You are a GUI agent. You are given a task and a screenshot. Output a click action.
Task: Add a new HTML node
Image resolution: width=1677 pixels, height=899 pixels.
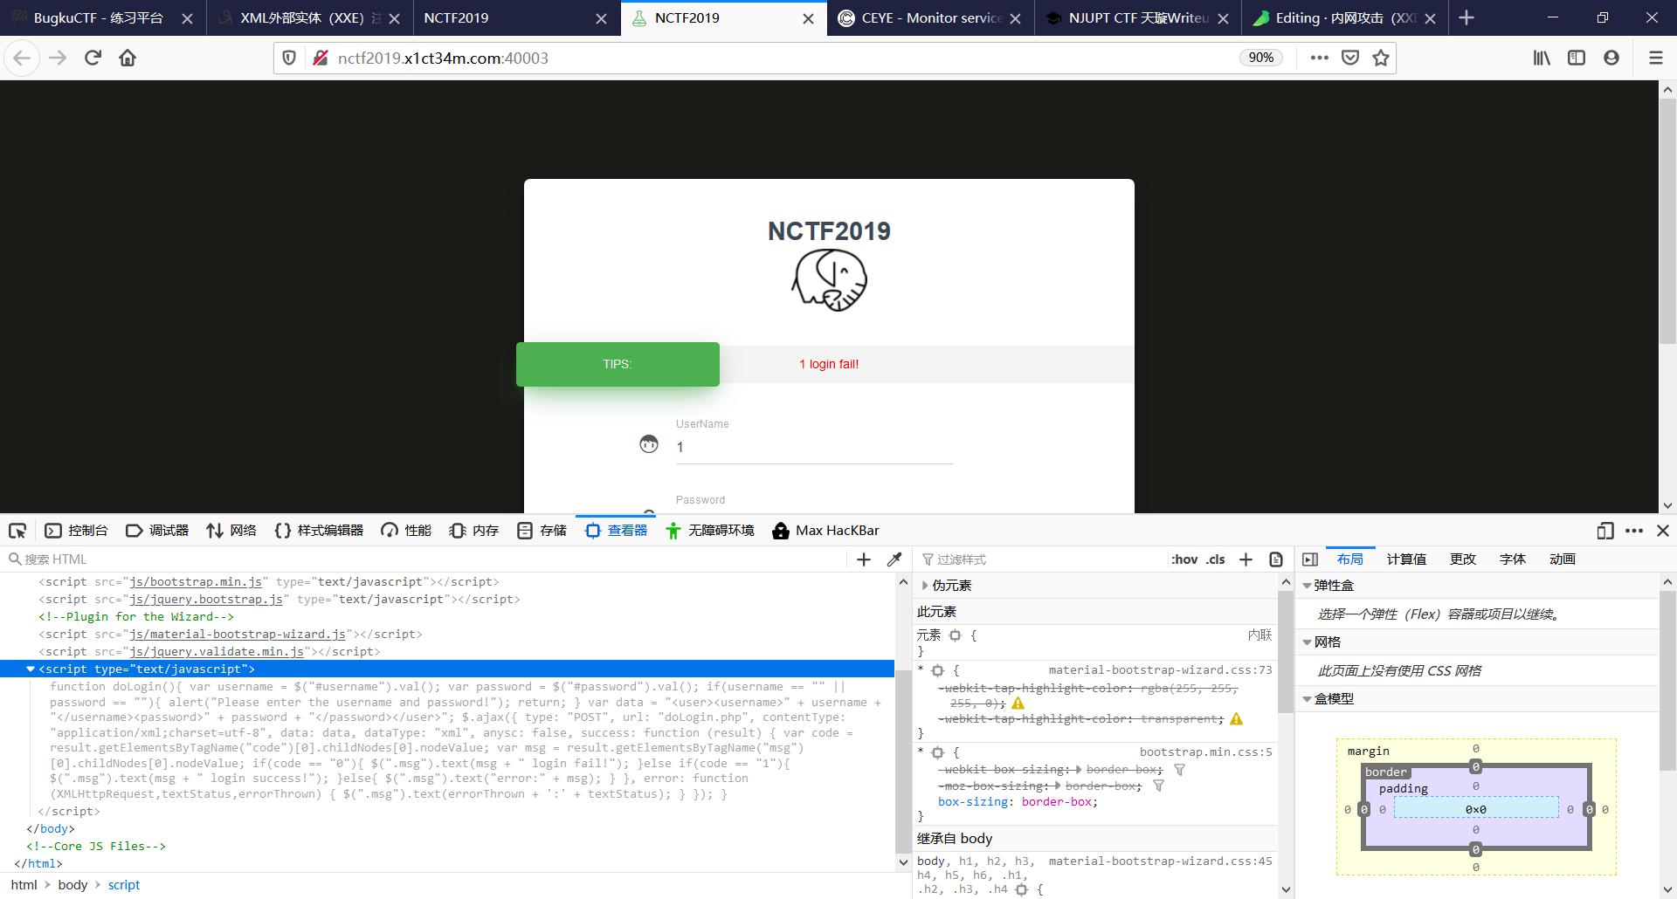pos(864,559)
